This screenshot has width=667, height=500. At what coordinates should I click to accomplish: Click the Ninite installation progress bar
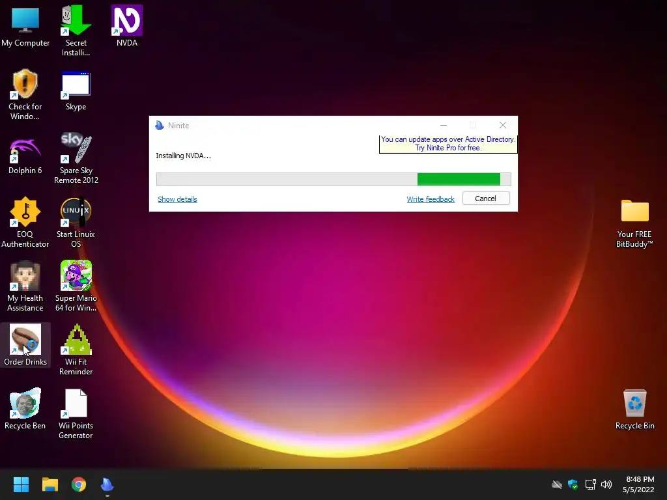click(333, 180)
